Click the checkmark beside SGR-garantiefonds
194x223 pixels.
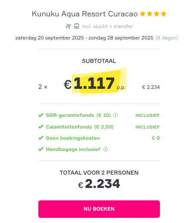pos(41,115)
